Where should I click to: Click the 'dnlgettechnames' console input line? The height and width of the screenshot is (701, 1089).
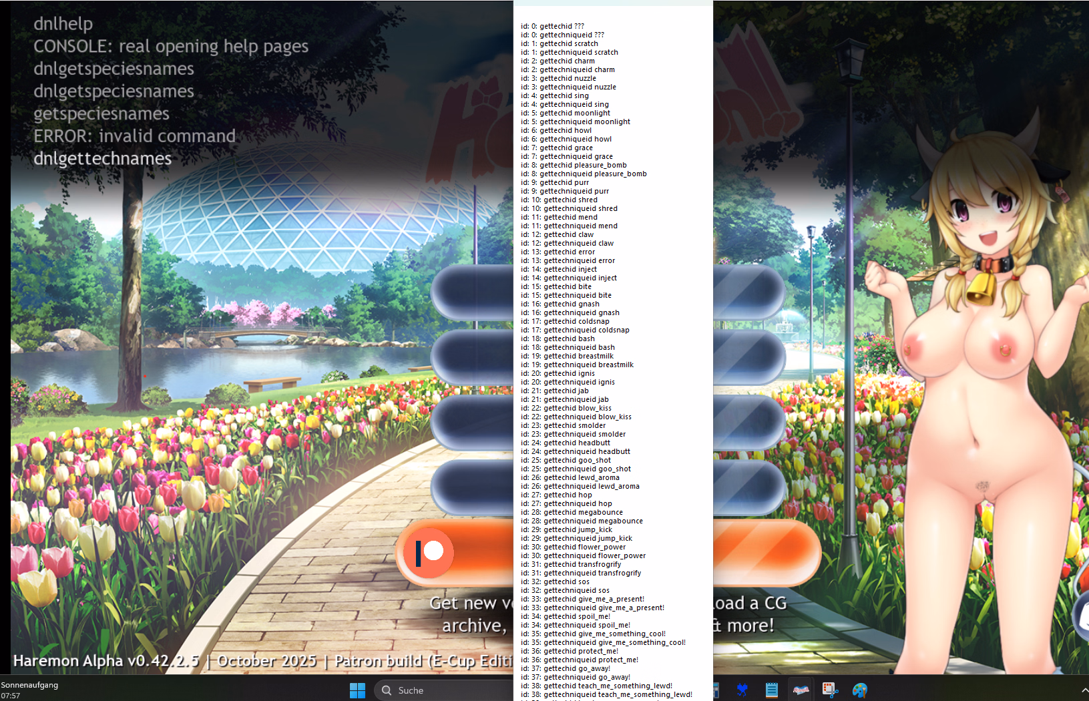tap(103, 159)
